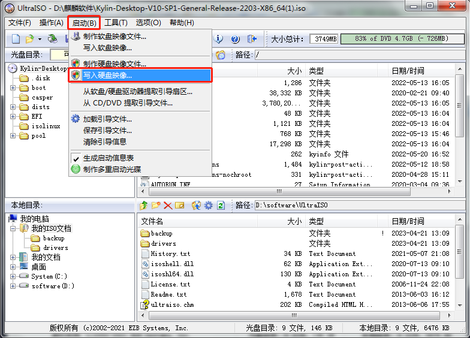Image resolution: width=470 pixels, height=338 pixels.
Task: Select the casper folder in the disc tree
Action: point(42,97)
